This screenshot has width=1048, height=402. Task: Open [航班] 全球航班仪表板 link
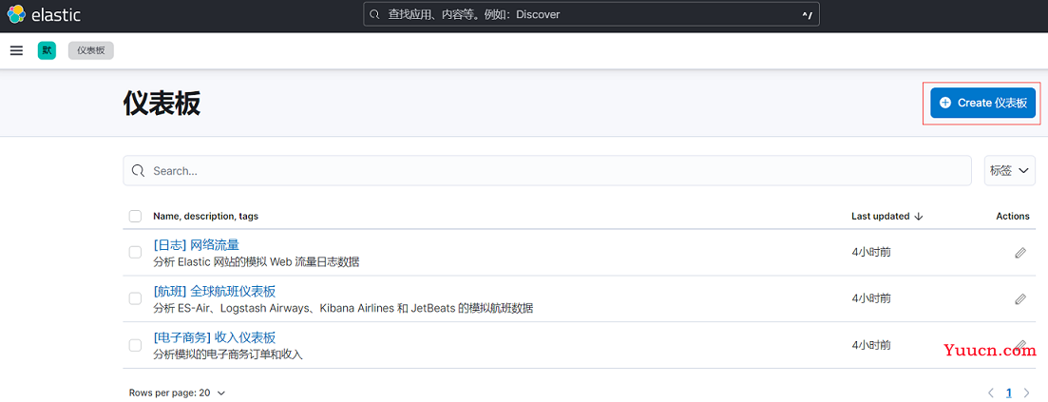click(214, 292)
